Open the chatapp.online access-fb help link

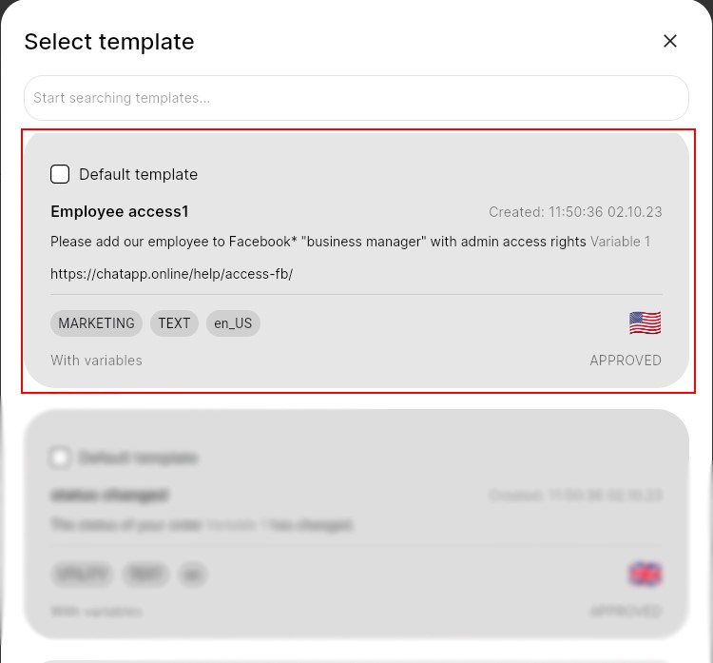click(x=171, y=274)
